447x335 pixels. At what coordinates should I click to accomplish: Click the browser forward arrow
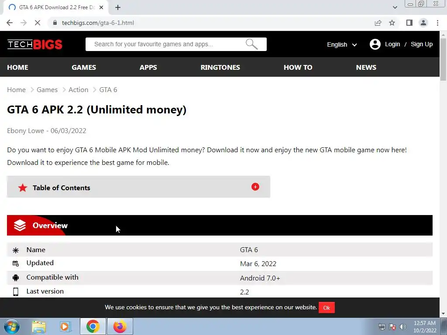click(x=24, y=23)
